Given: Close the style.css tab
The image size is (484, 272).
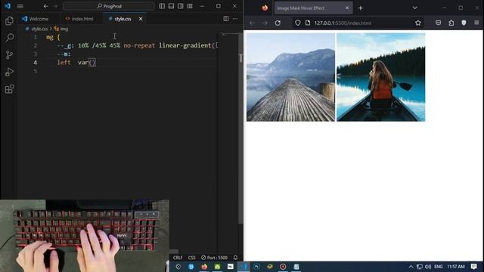Looking at the screenshot, I should click(x=141, y=19).
